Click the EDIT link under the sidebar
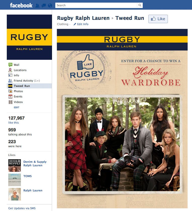Viewport: 192px width, 211px height. click(x=17, y=108)
